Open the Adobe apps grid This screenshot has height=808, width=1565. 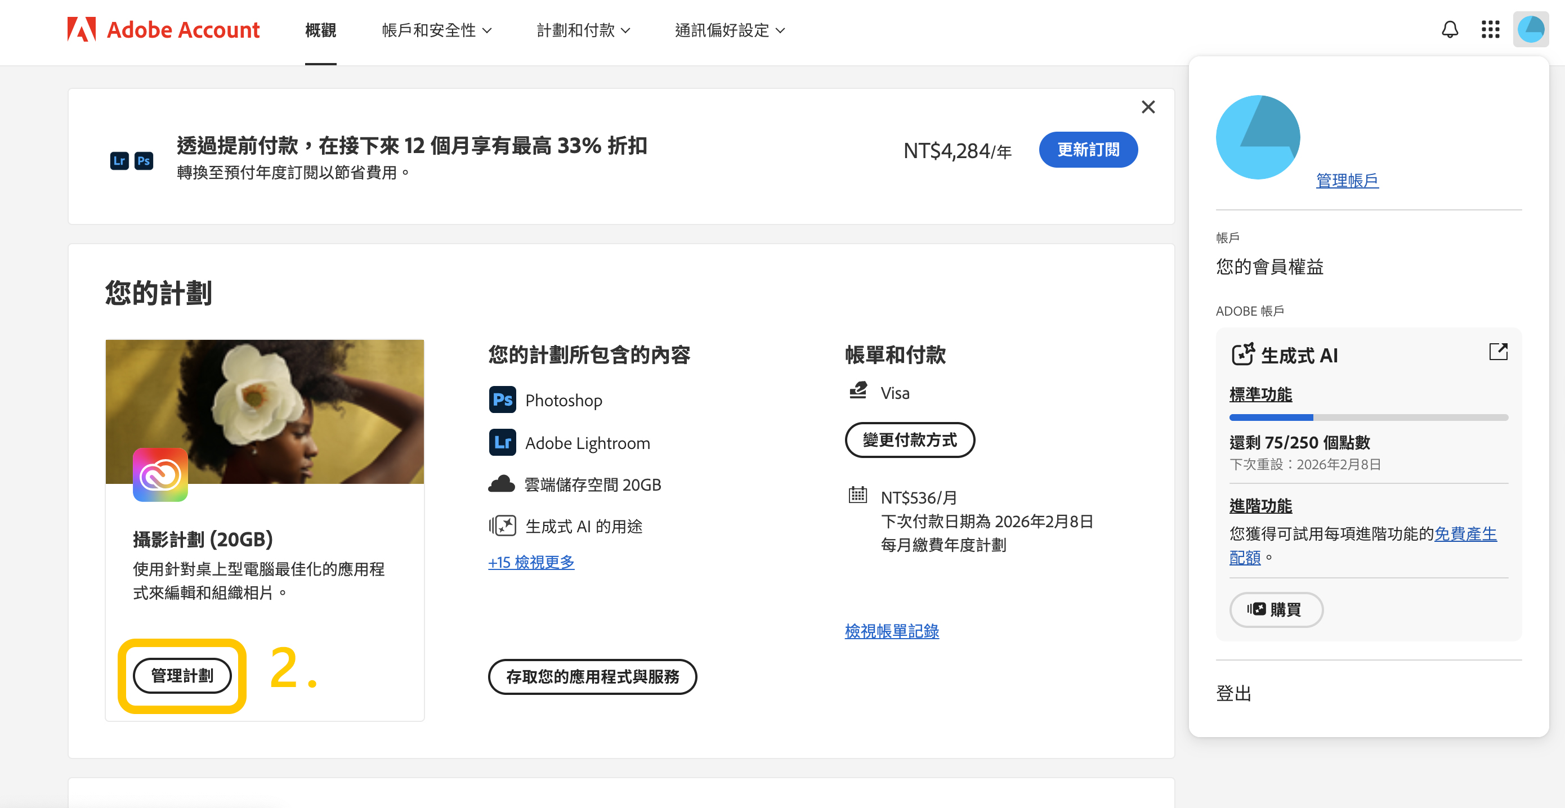click(1490, 29)
